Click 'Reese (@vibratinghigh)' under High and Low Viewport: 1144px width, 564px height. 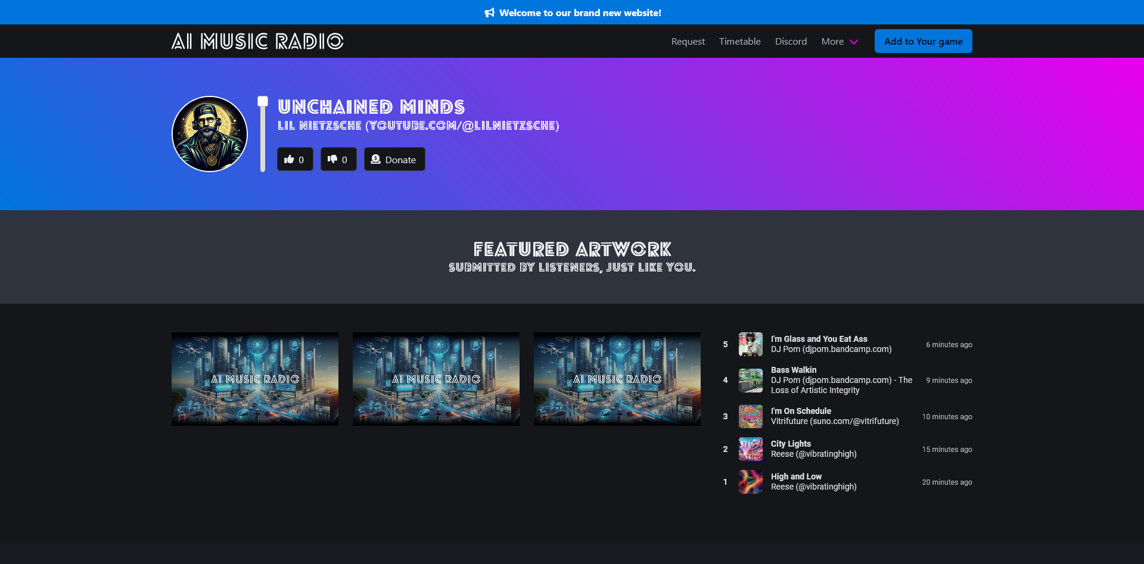(813, 487)
